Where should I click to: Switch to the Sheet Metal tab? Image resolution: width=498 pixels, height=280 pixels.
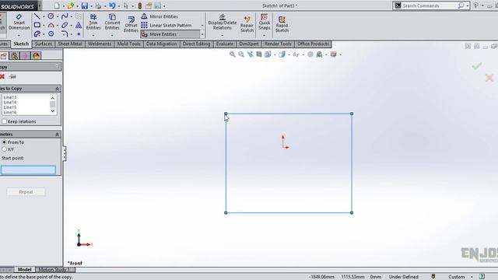tap(70, 44)
